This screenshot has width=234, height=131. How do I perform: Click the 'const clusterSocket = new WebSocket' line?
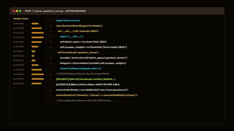(x=92, y=90)
